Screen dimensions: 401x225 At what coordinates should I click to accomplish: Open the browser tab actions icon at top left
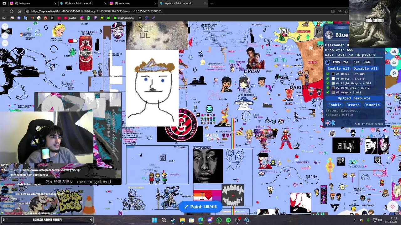tap(4, 3)
